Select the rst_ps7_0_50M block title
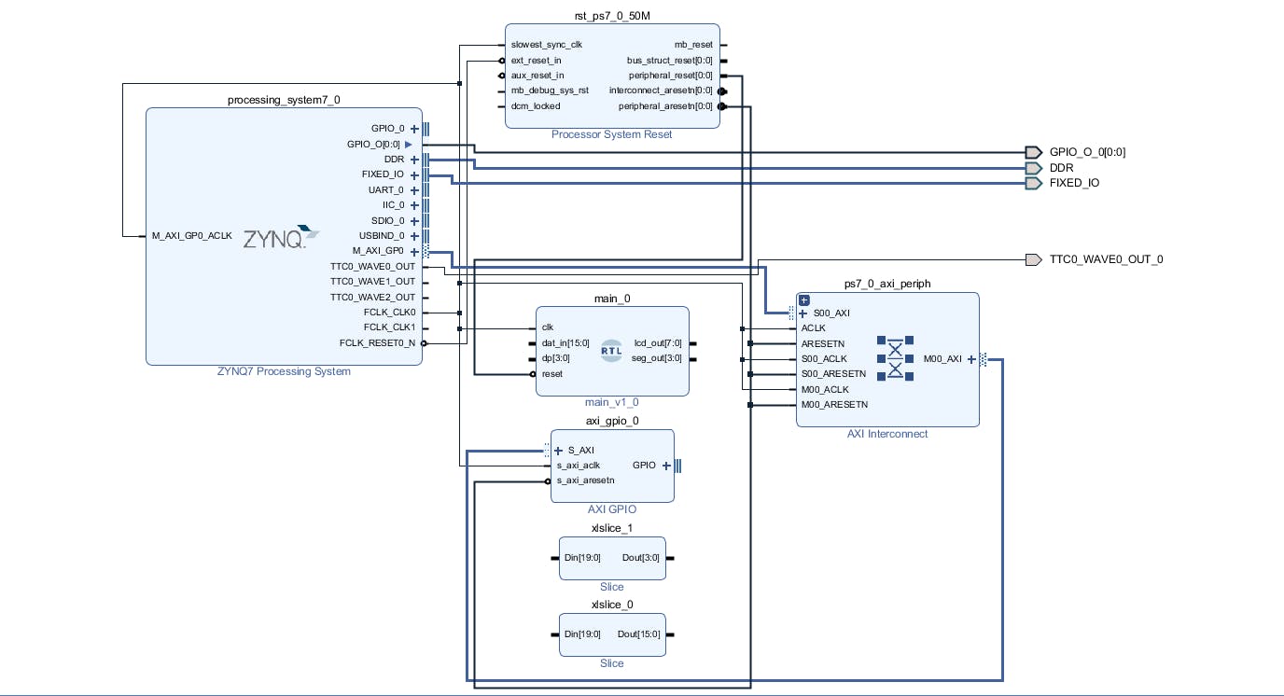This screenshot has width=1284, height=696. pos(612,17)
